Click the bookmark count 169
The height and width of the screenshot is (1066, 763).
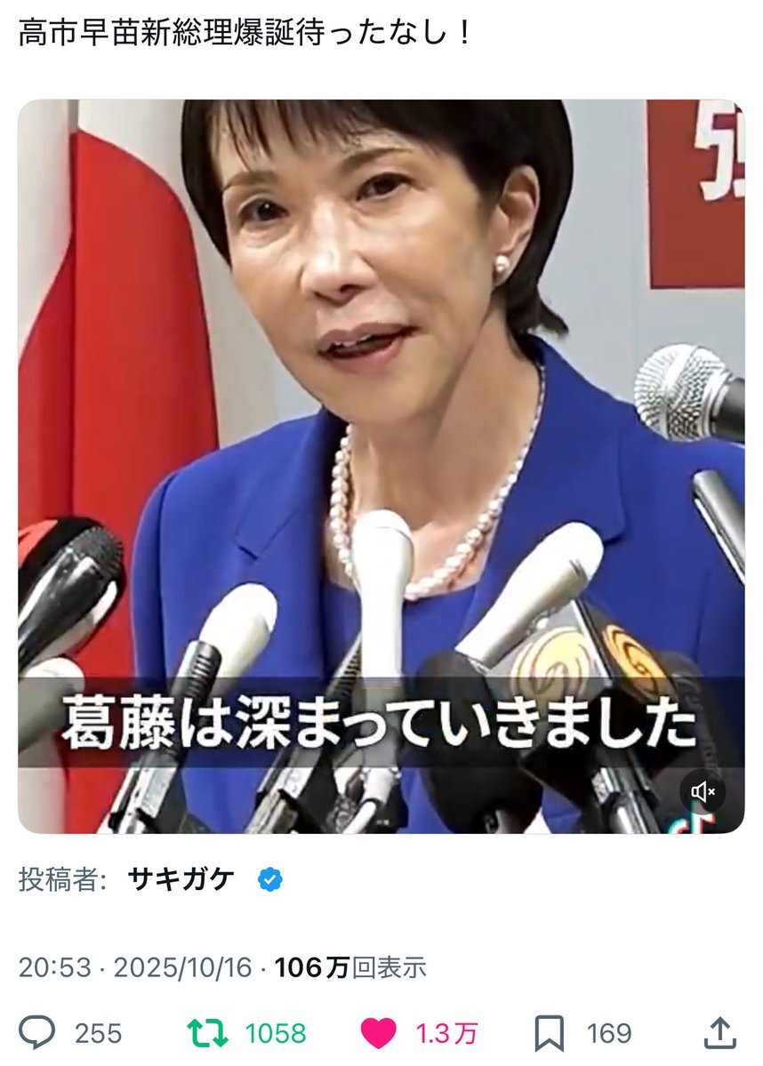coord(608,1033)
